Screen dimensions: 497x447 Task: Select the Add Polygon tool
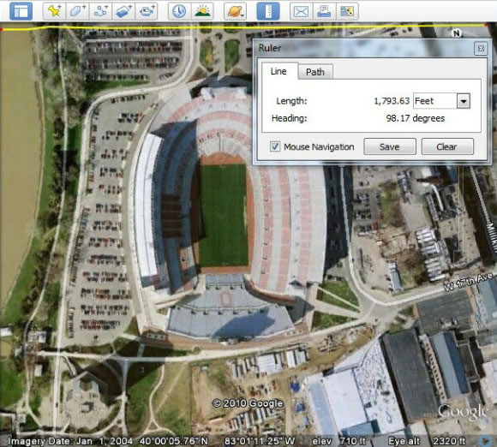[78, 11]
